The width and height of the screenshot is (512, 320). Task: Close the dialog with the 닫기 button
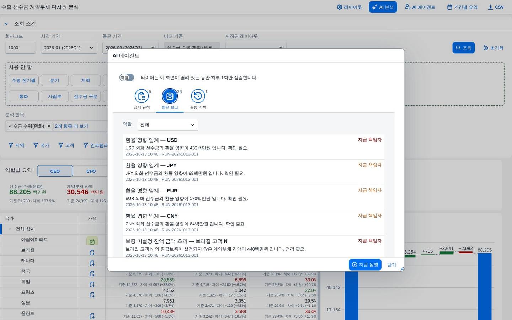coord(391,265)
